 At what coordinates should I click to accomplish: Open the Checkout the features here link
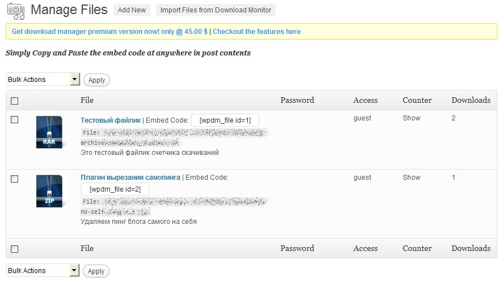pyautogui.click(x=256, y=32)
